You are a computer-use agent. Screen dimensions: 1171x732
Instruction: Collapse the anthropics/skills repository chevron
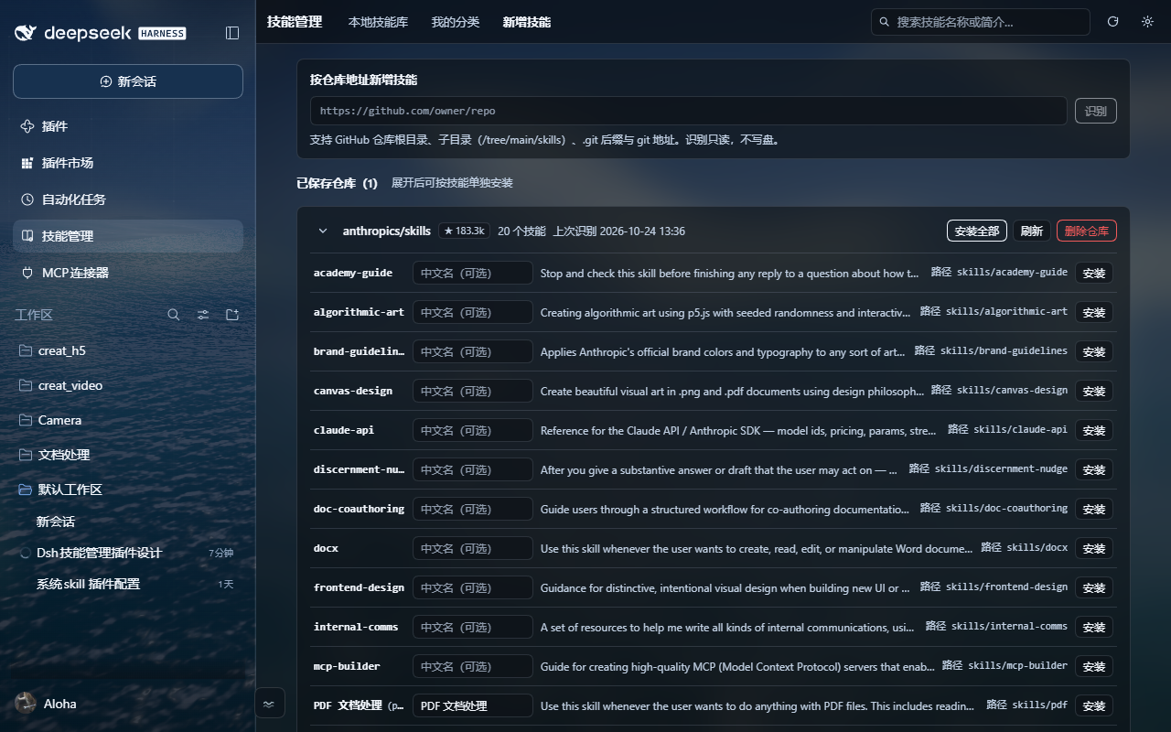(x=323, y=231)
